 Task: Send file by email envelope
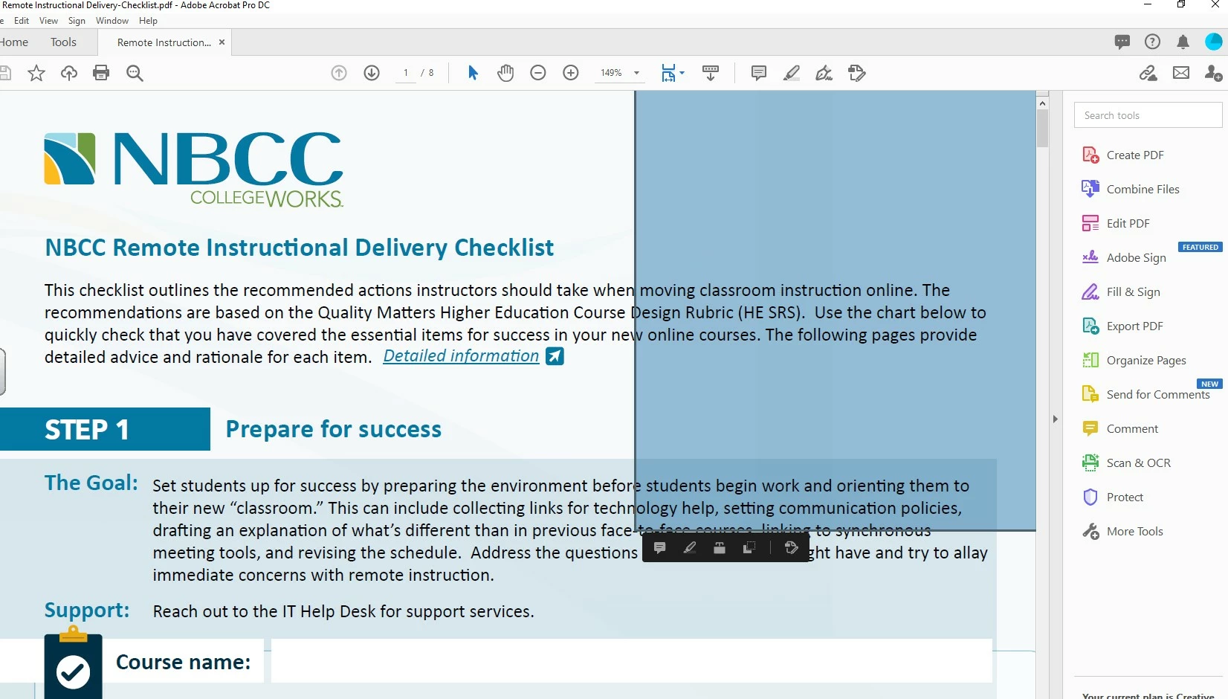[1181, 73]
